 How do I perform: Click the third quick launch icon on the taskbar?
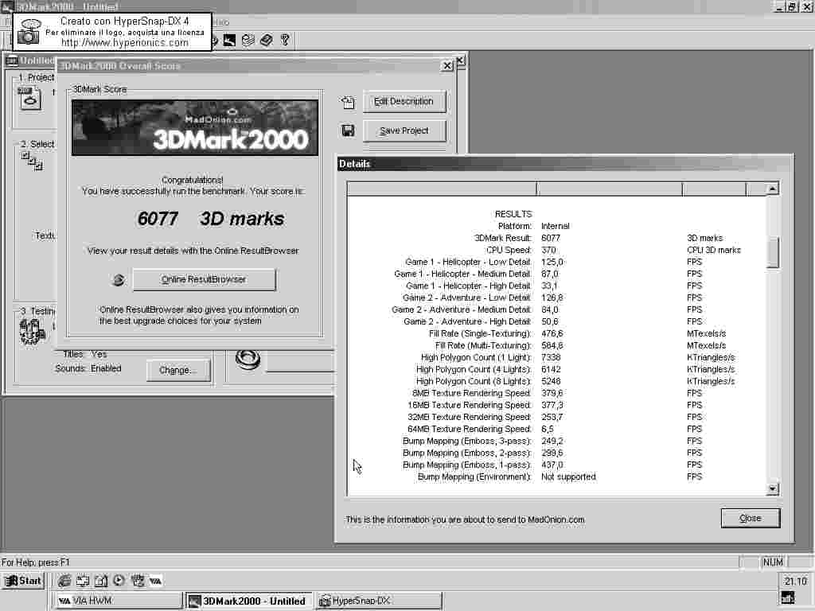(101, 580)
